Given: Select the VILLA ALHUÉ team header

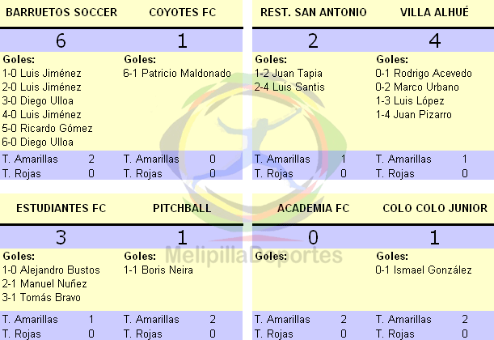Looking at the screenshot, I should point(434,12).
